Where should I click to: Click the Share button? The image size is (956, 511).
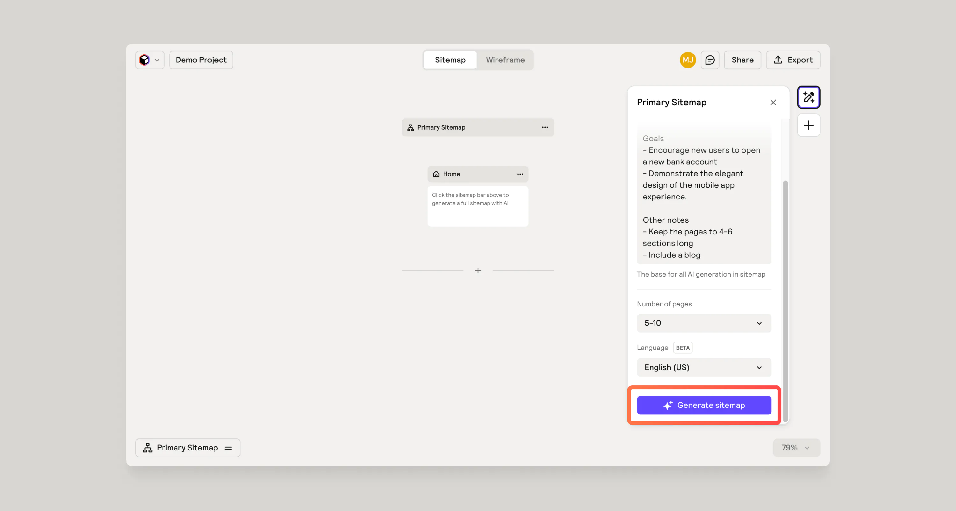pyautogui.click(x=742, y=60)
